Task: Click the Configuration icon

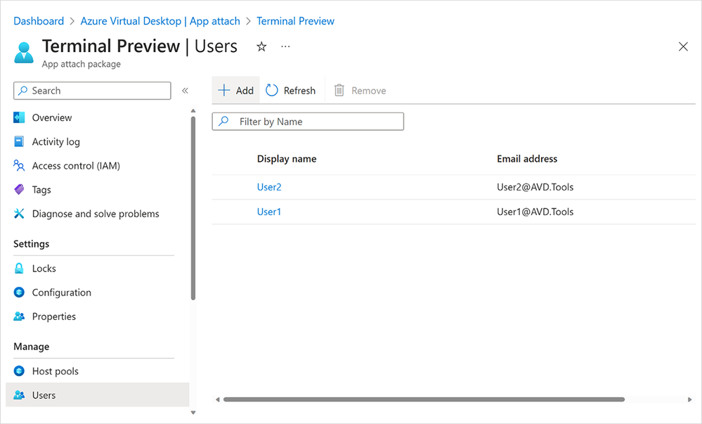Action: (19, 293)
